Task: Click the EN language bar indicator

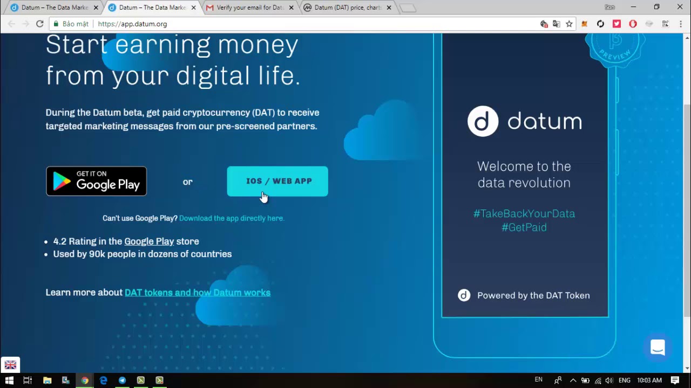Action: coord(538,380)
